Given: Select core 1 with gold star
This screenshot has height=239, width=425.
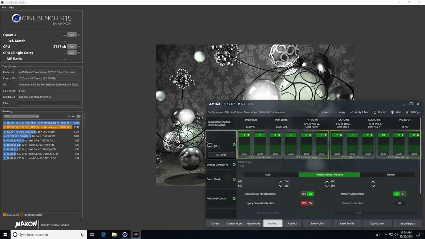Looking at the screenshot, I should pyautogui.click(x=244, y=135).
